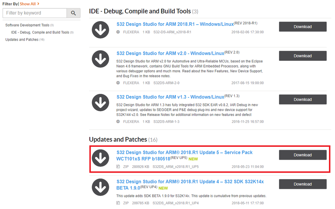Click the S32DS_ARM_v2018.R1_UP4 file name
This screenshot has width=335, height=209.
click(176, 203)
